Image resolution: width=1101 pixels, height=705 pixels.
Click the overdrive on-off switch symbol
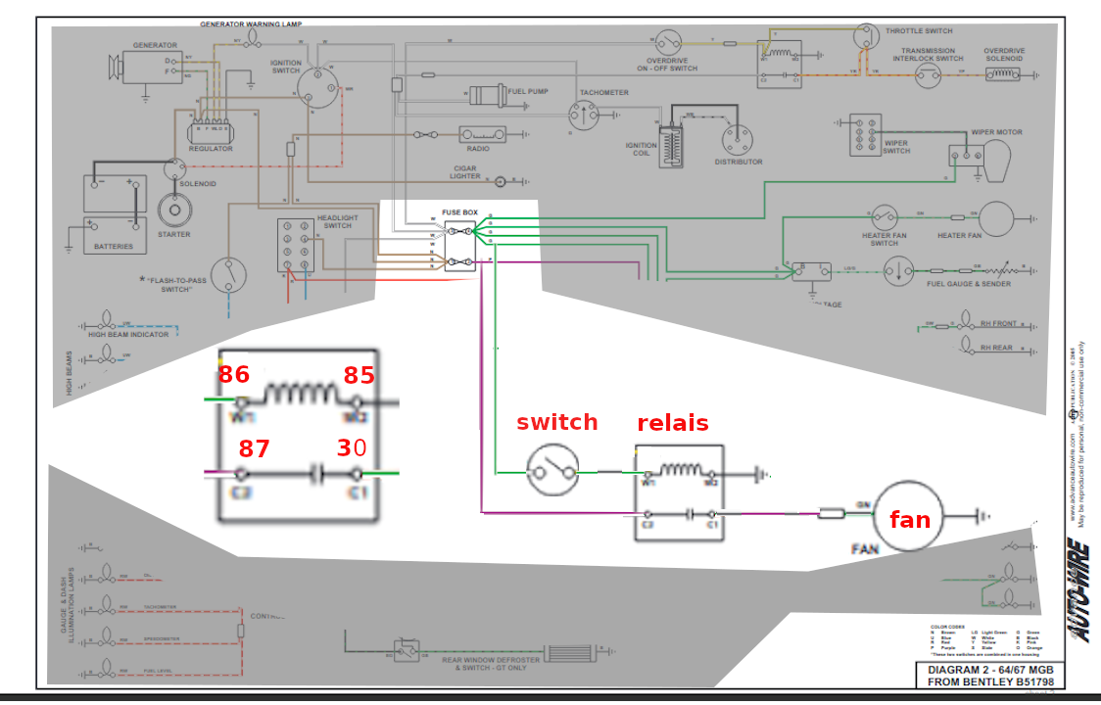click(x=668, y=42)
